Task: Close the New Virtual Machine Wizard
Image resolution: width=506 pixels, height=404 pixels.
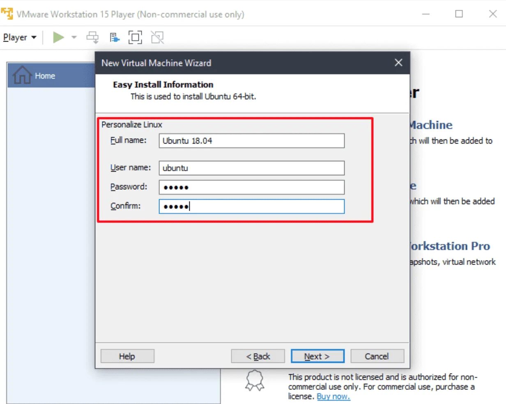Action: (398, 63)
